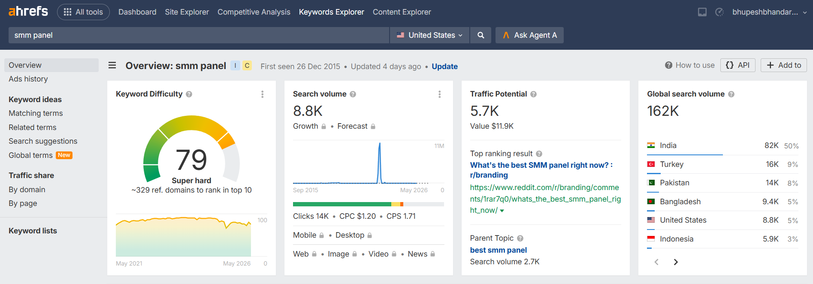Click the locked Forecast option
The width and height of the screenshot is (813, 284).
[356, 126]
